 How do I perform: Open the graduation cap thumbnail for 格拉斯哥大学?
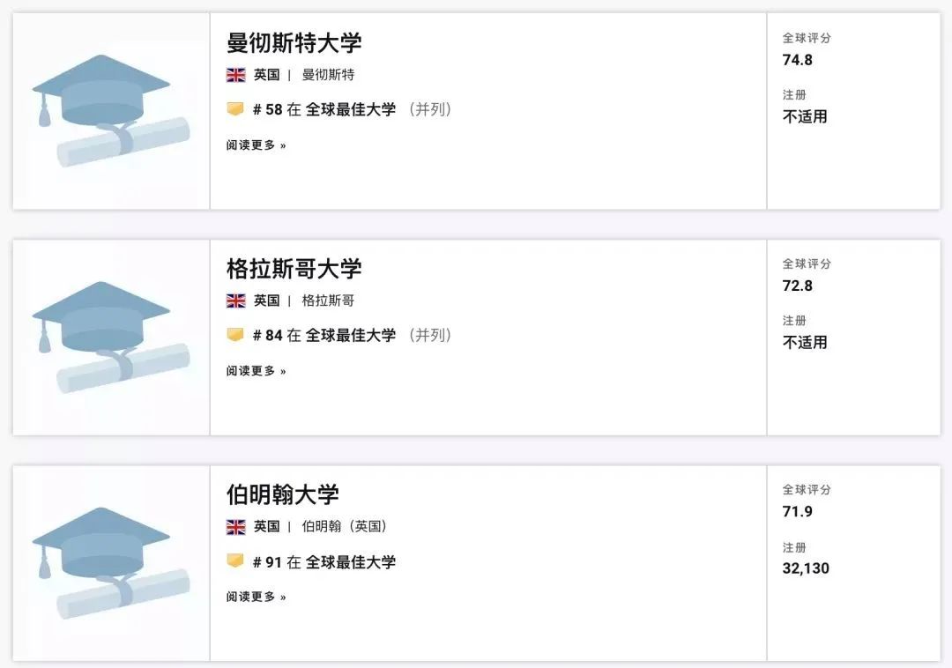click(111, 338)
